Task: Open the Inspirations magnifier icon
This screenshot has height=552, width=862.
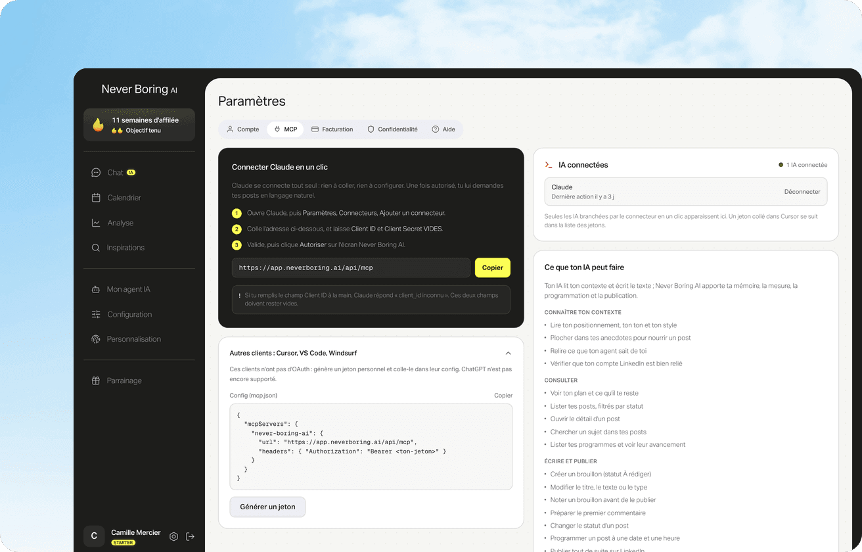Action: pos(96,248)
